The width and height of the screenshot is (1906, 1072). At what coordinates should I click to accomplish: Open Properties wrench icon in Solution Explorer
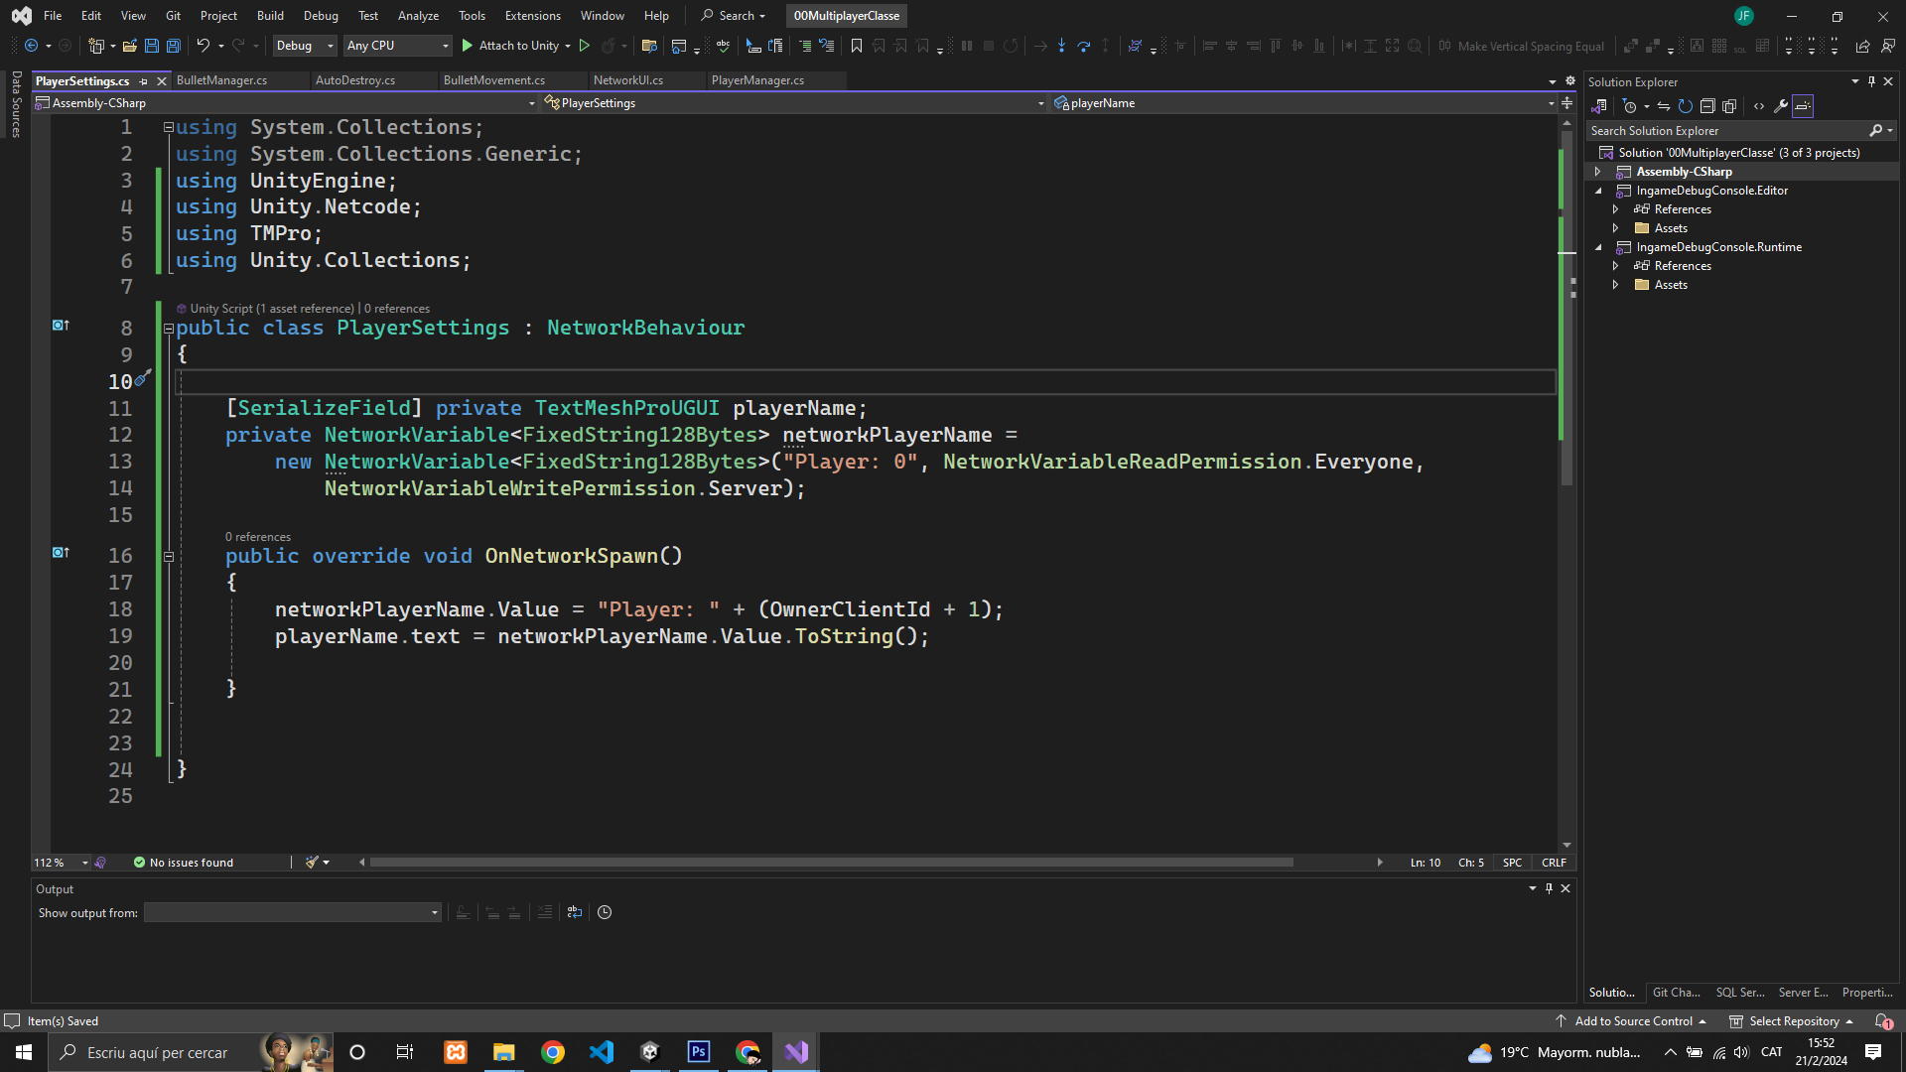(x=1781, y=106)
